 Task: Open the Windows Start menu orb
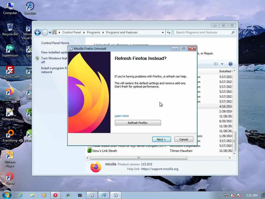point(7,195)
